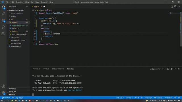Viewport: 182px width, 102px height.
Task: Open App.module.css in Explorer
Action: [x=18, y=25]
